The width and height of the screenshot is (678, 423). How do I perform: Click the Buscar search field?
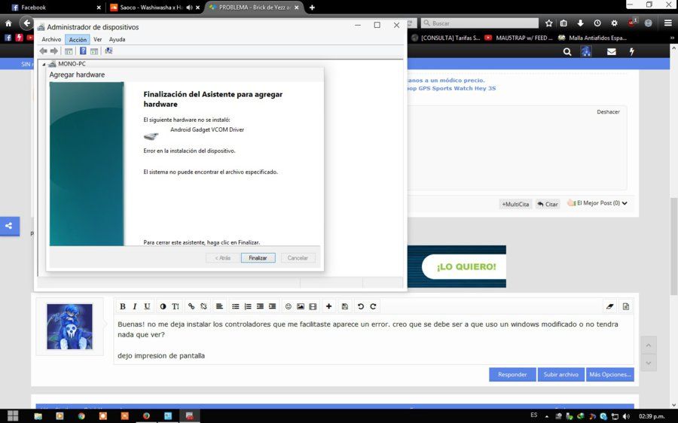point(480,23)
